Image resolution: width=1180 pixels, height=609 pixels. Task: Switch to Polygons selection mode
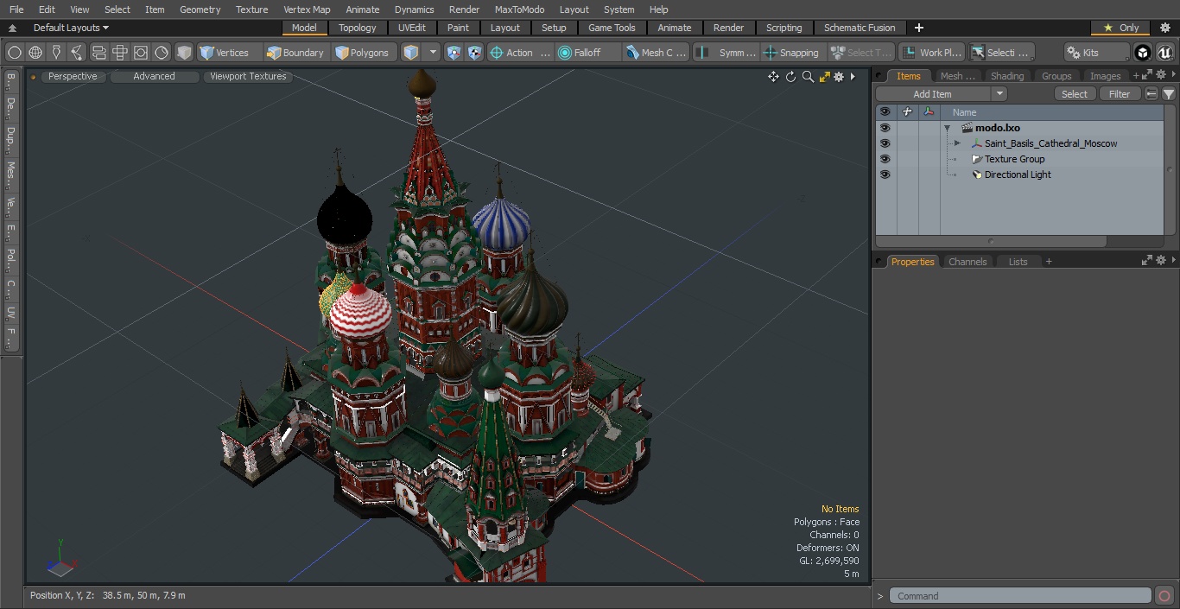tap(363, 53)
